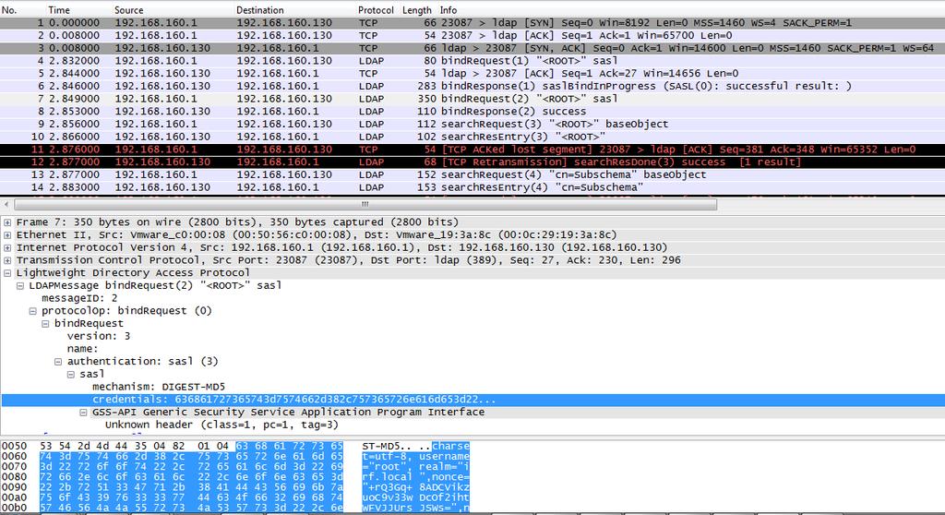Select the Unknown header (class=1) line
The image size is (945, 515).
coord(221,425)
